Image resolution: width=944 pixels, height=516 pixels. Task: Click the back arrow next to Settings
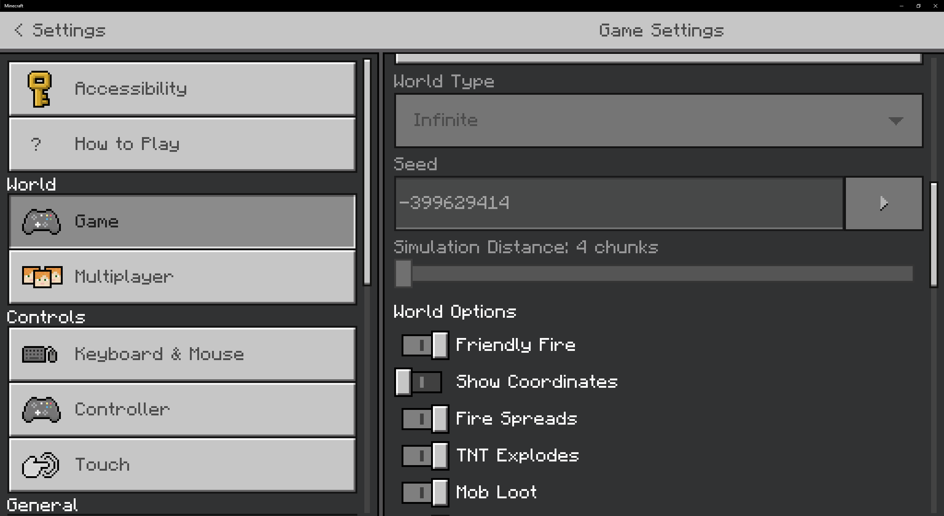[x=18, y=30]
